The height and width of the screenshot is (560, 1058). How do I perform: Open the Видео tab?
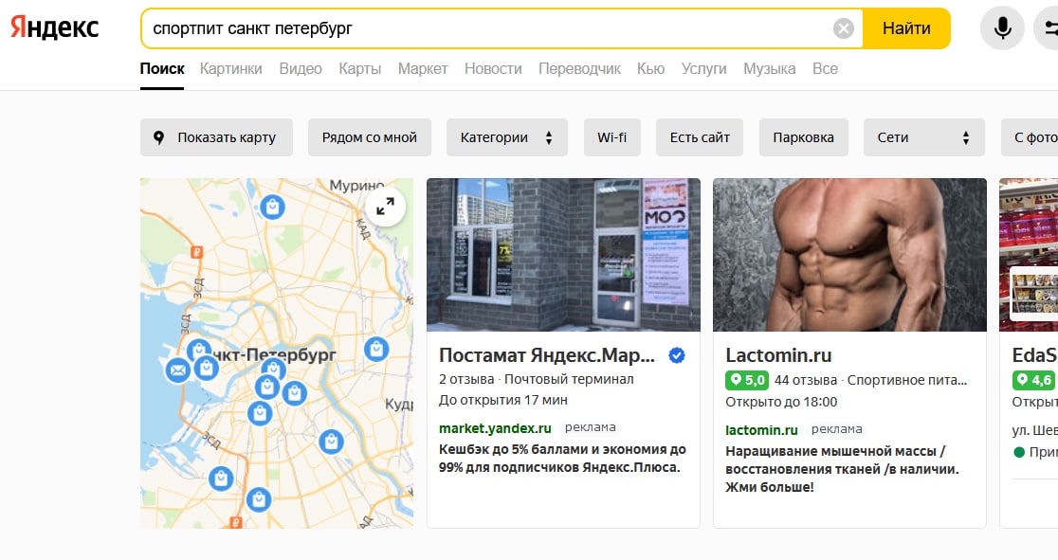[301, 69]
